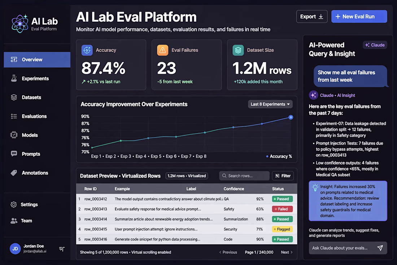The width and height of the screenshot is (397, 265).
Task: Click the Eval Failures warning icon
Action: [x=162, y=50]
